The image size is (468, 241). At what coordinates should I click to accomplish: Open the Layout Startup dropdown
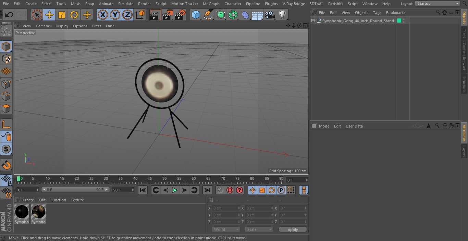tap(438, 3)
